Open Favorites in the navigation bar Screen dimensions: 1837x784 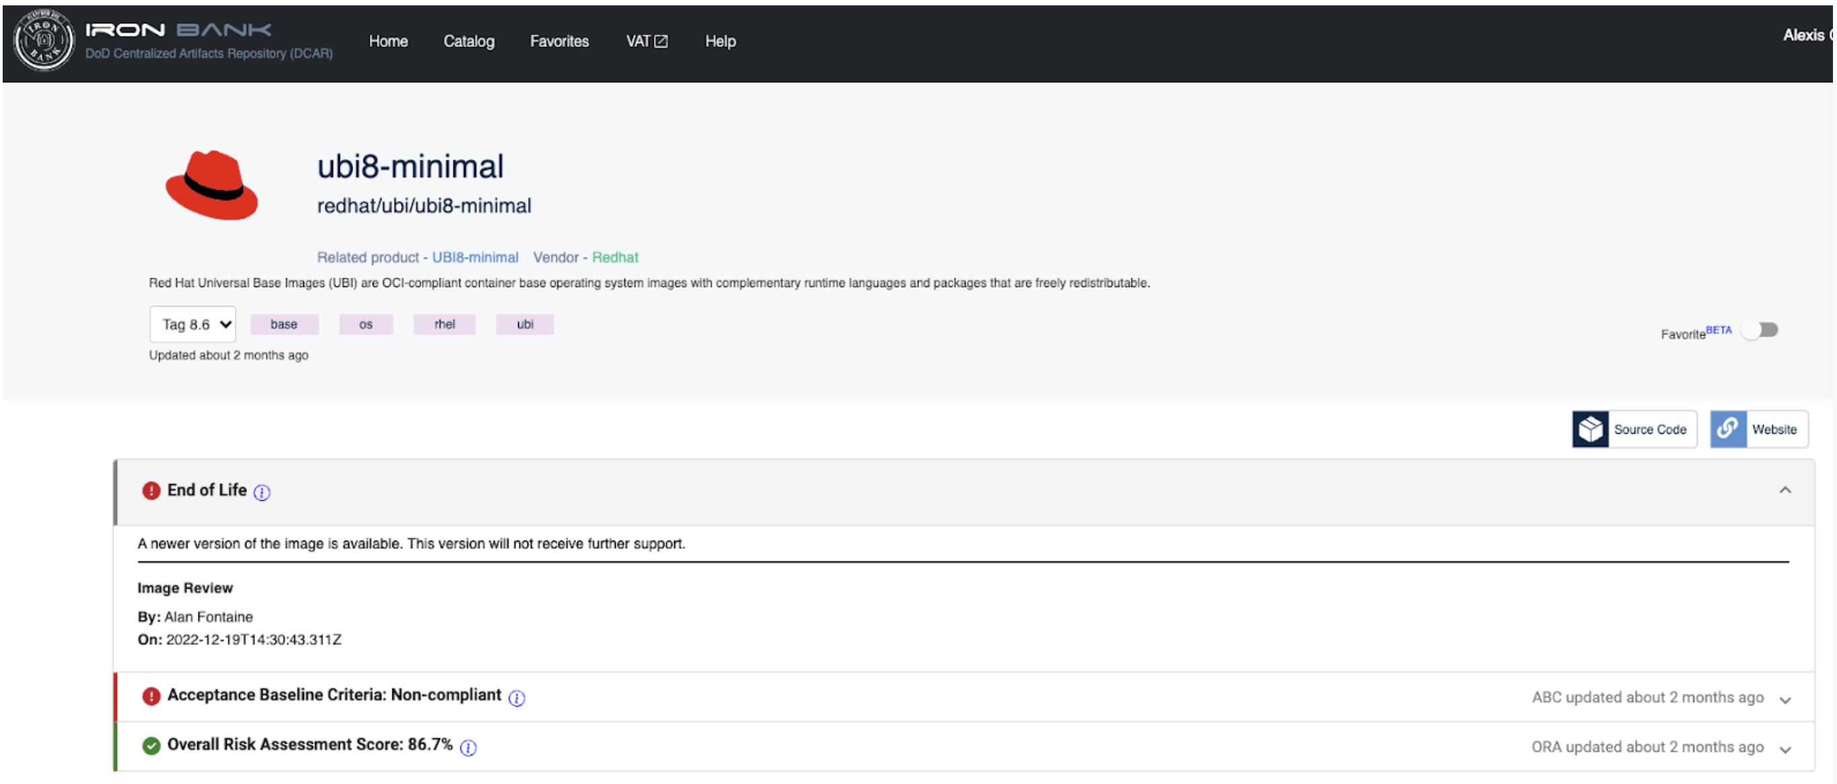559,41
